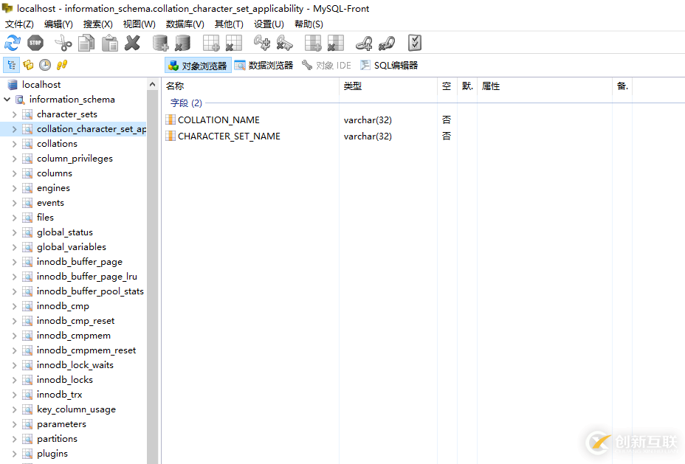Click the add database icon
The image size is (685, 464).
[x=160, y=43]
